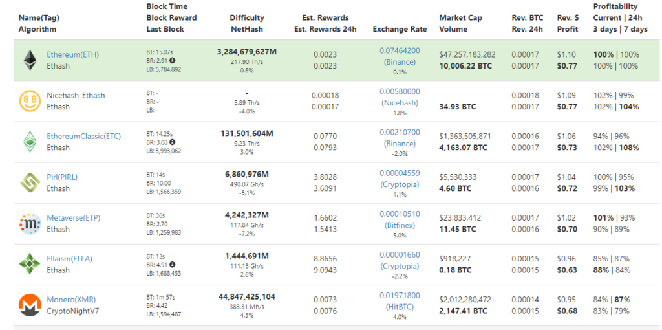
Task: Click Nicehash volume 34.93 BTC
Action: click(x=457, y=107)
